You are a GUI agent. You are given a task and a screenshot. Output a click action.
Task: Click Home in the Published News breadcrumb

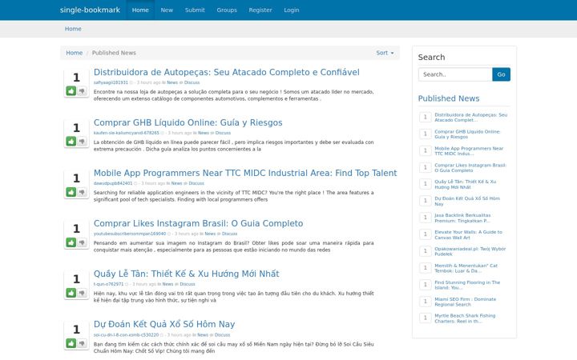75,53
